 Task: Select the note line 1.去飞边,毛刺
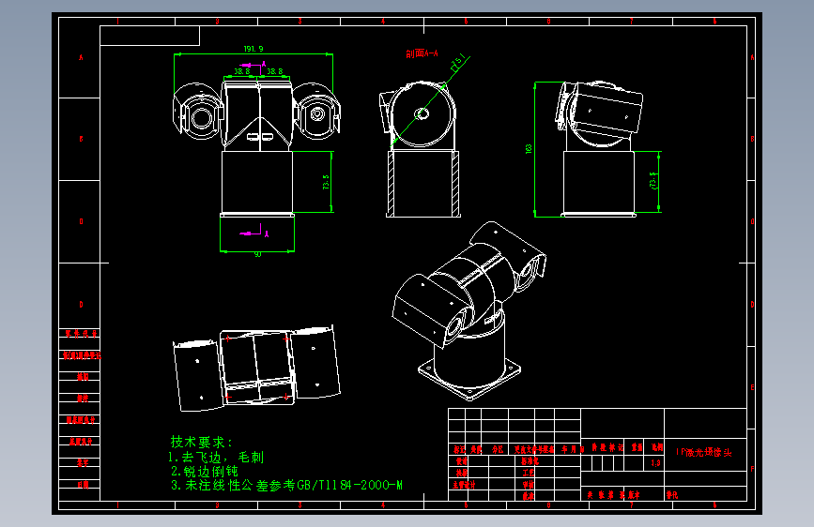216,458
